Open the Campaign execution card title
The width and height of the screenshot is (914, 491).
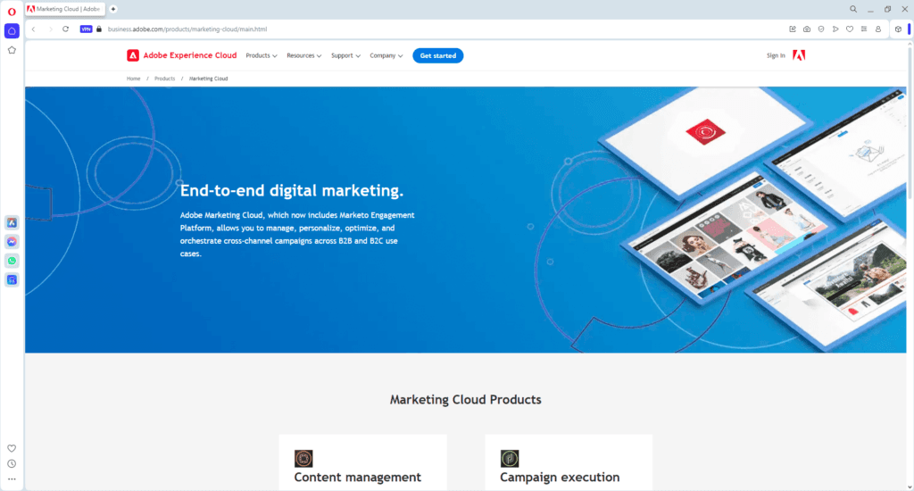[x=560, y=477]
